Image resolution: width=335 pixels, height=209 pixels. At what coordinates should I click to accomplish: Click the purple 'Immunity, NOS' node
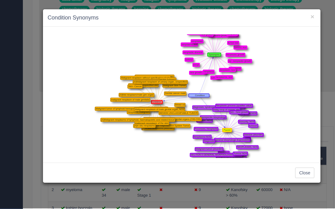click(x=247, y=122)
